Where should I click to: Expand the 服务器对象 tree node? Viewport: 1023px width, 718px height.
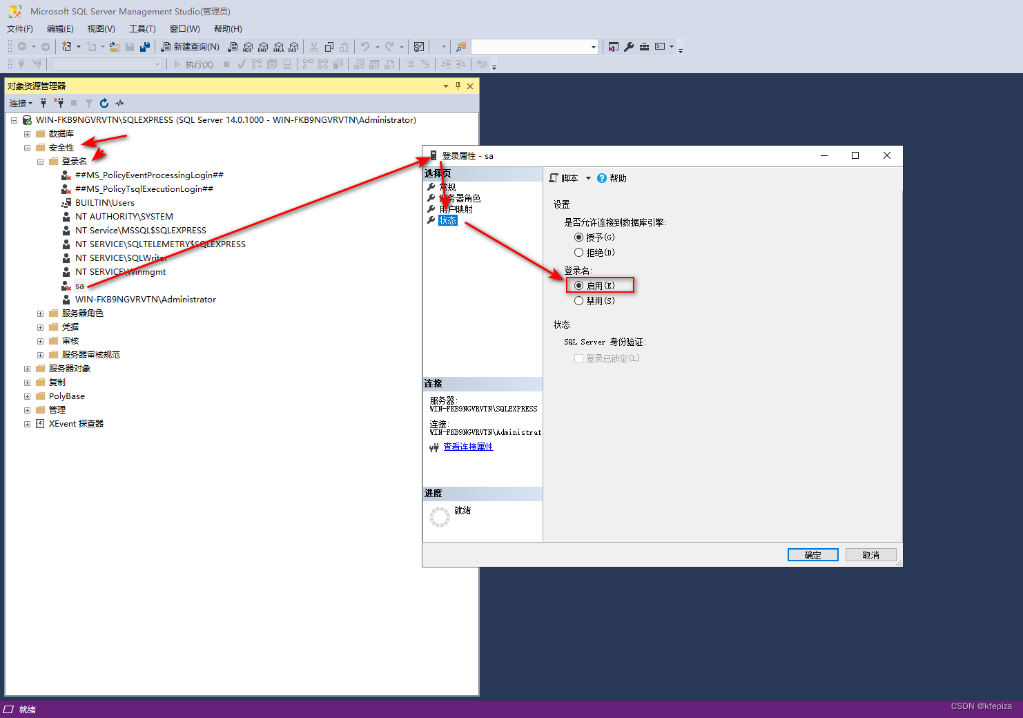click(27, 369)
